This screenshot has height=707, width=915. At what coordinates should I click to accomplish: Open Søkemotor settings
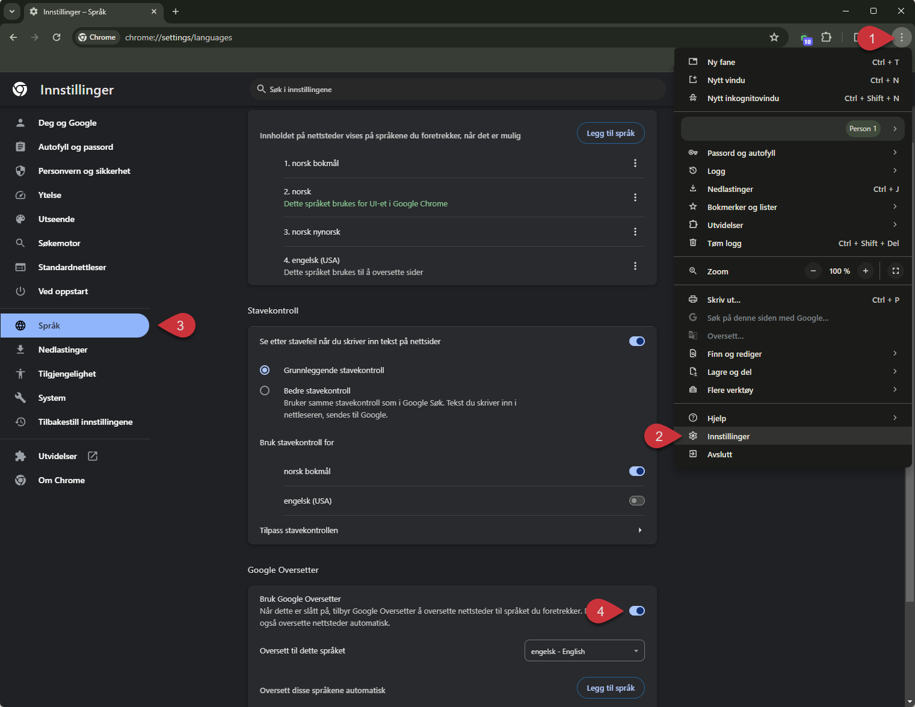coord(75,243)
